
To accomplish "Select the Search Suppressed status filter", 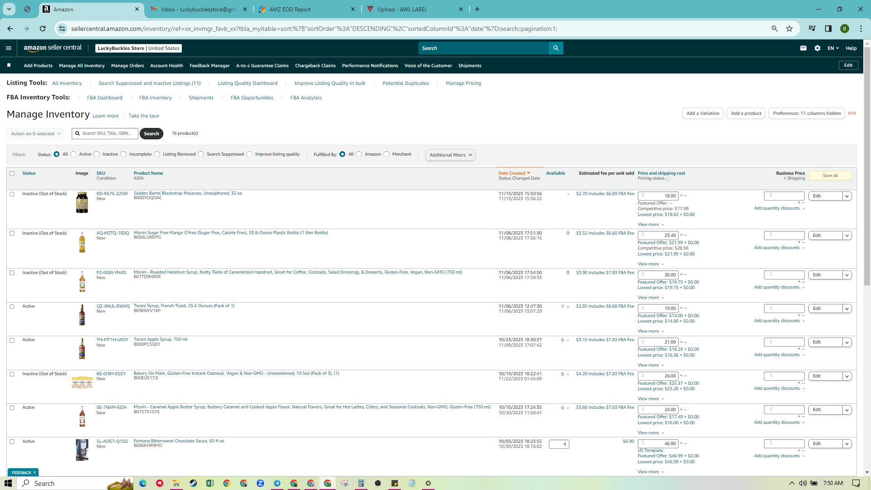I will click(x=201, y=154).
